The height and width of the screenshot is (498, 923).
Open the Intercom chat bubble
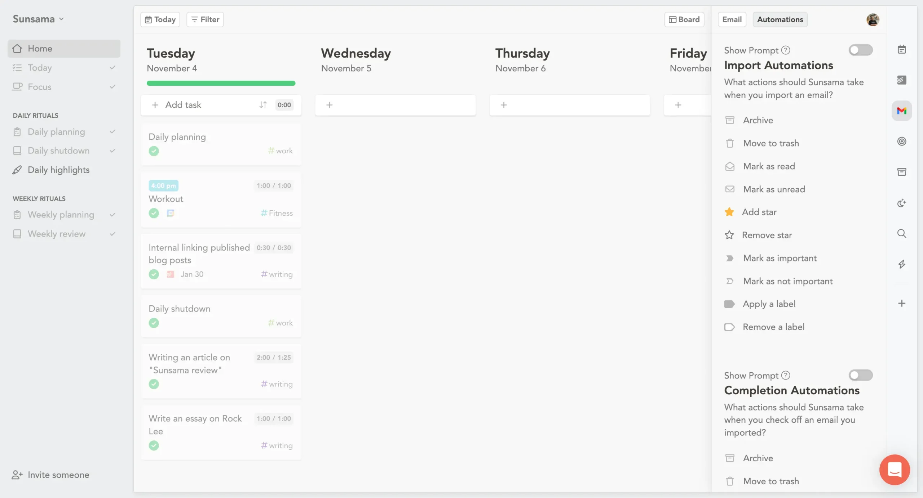pyautogui.click(x=894, y=470)
